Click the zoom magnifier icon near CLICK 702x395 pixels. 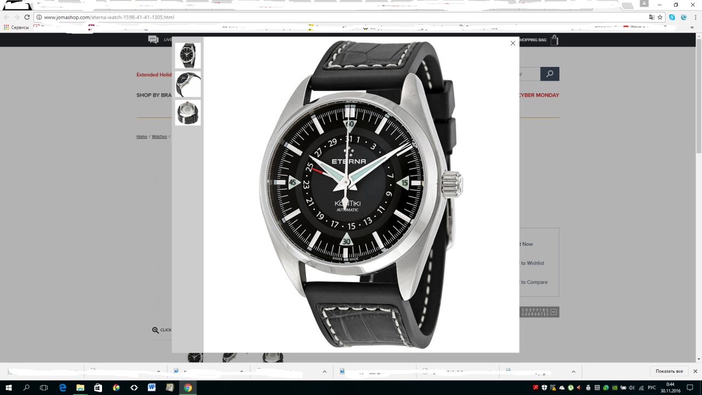point(156,330)
